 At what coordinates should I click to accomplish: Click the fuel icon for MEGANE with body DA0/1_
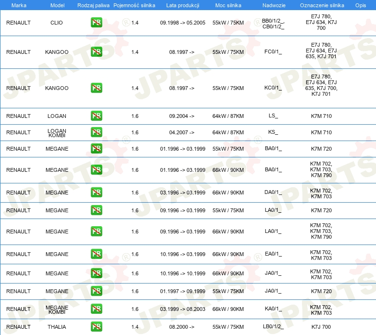pos(96,193)
